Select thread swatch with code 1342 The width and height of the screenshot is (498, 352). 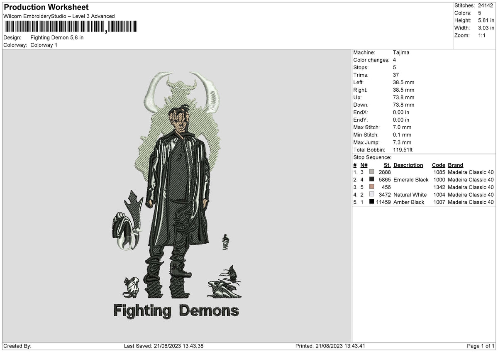(x=372, y=187)
